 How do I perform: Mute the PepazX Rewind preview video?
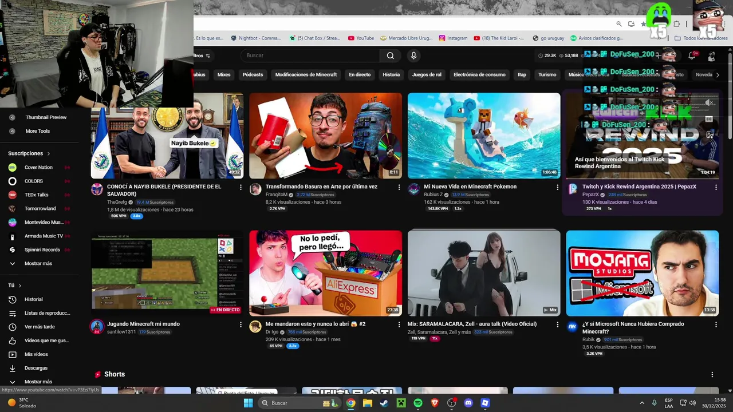point(710,103)
